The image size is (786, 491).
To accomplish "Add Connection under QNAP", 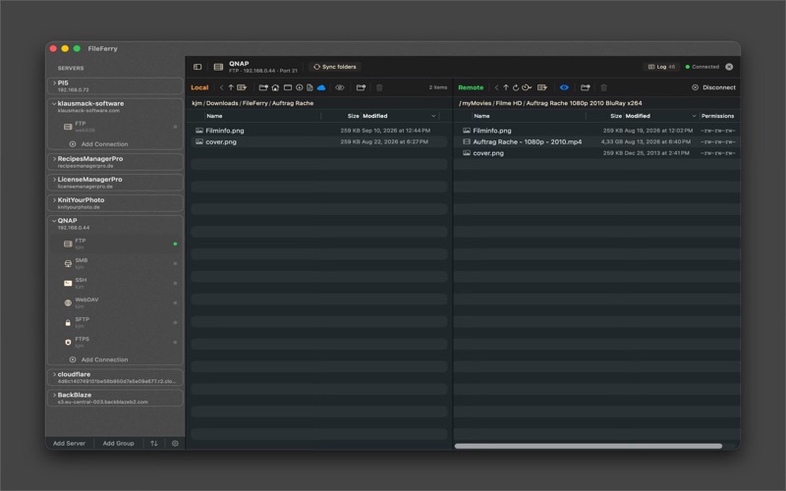I will 99,359.
